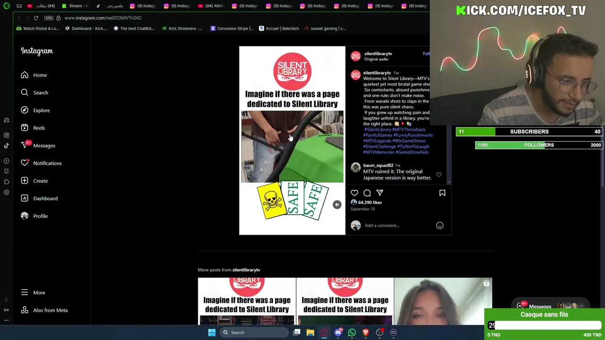This screenshot has height=340, width=605.
Task: Follow the silentlibrarytv account
Action: 426,54
